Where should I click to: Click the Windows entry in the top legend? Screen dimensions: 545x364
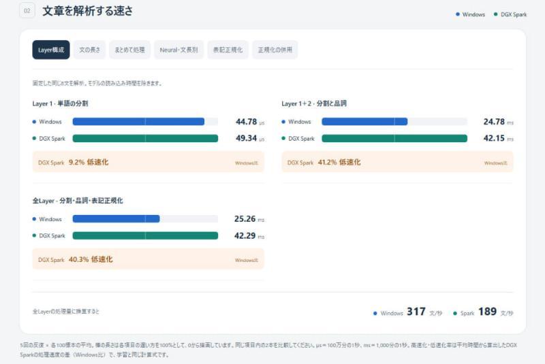tap(470, 14)
